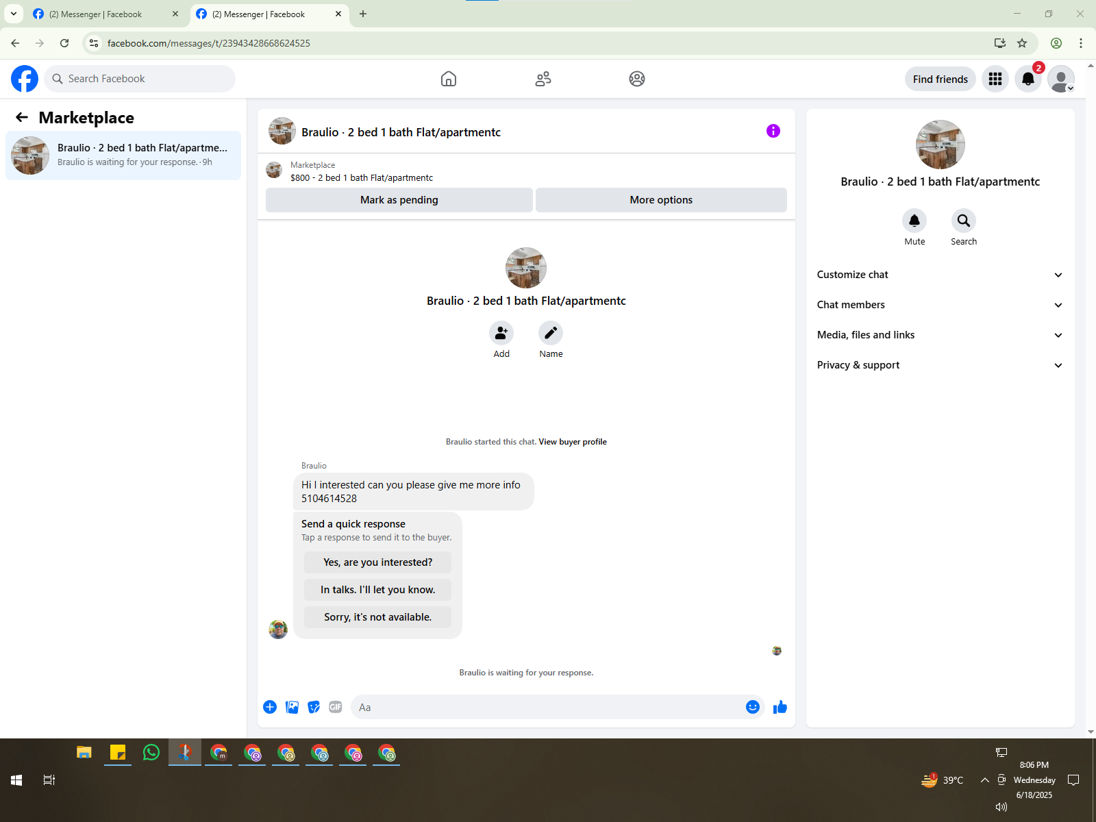Click the Search Facebook box
The width and height of the screenshot is (1096, 822).
[x=140, y=79]
